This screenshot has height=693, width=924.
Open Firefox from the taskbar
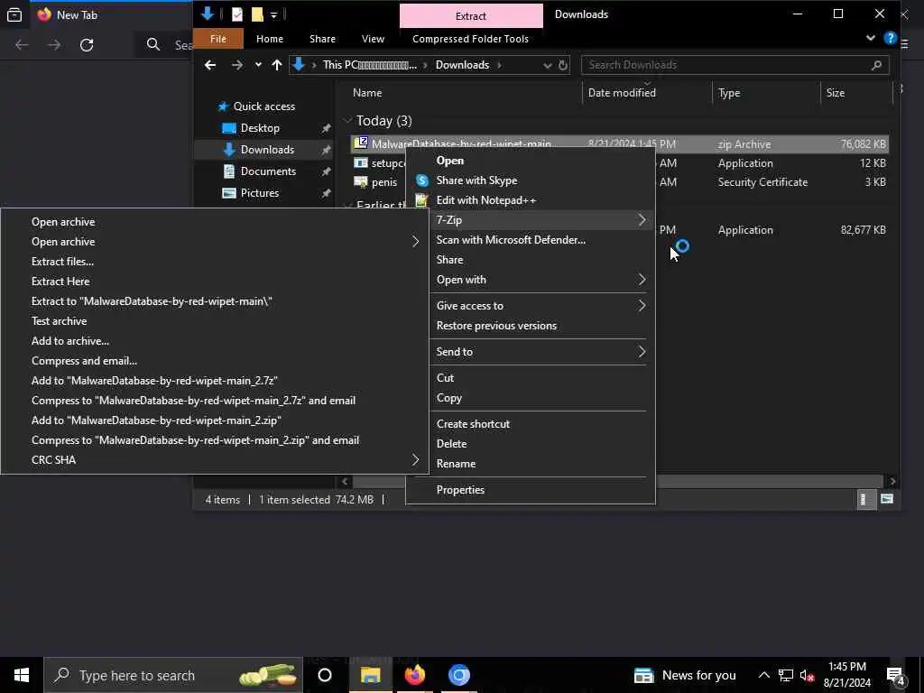(x=415, y=675)
